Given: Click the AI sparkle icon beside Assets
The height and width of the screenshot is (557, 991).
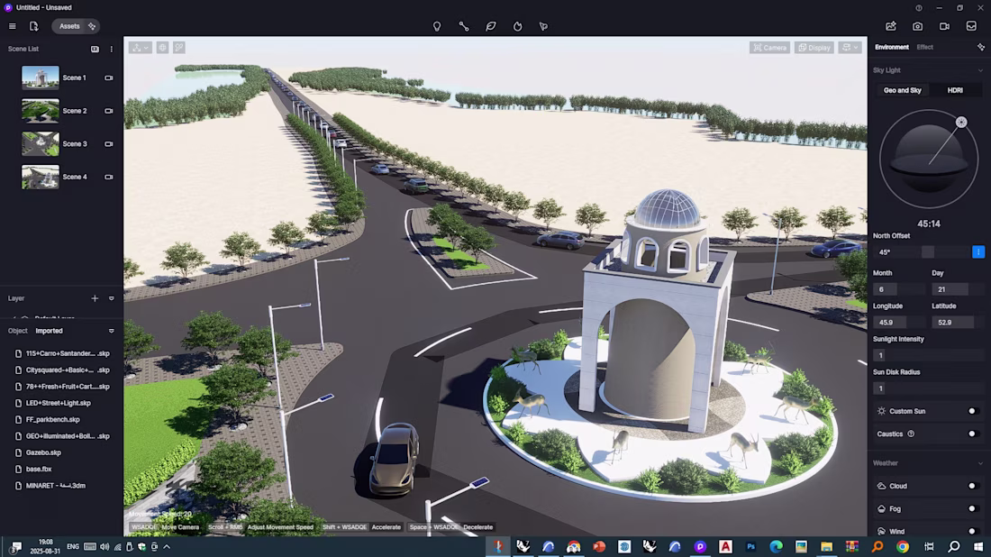Looking at the screenshot, I should click(92, 26).
